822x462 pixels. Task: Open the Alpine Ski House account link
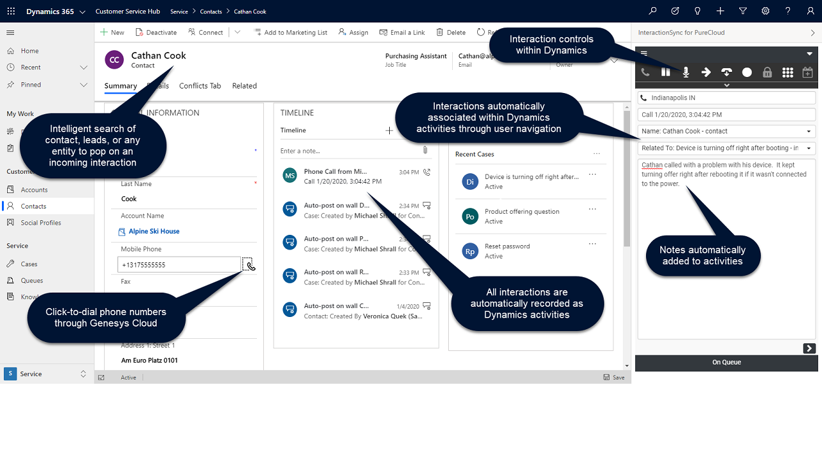(x=154, y=231)
